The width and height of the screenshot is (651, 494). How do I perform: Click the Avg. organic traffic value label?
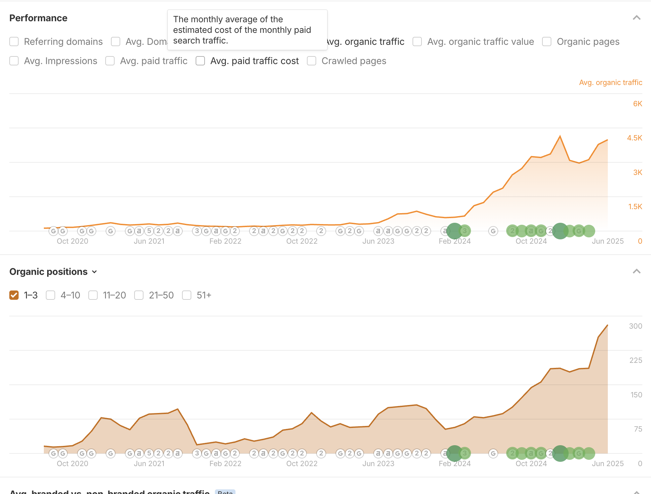click(480, 41)
